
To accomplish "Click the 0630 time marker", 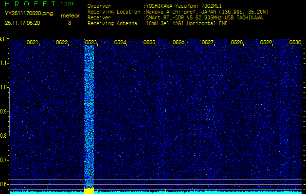I will (x=295, y=43).
